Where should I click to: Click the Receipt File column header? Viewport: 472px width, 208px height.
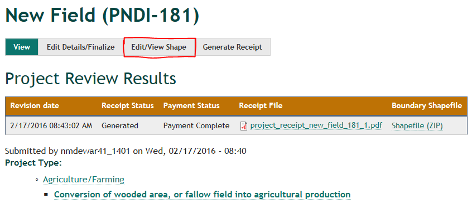pyautogui.click(x=261, y=105)
